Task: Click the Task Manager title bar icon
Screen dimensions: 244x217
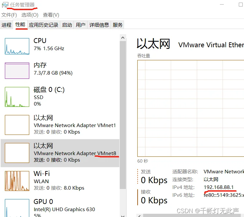Action: coord(5,5)
